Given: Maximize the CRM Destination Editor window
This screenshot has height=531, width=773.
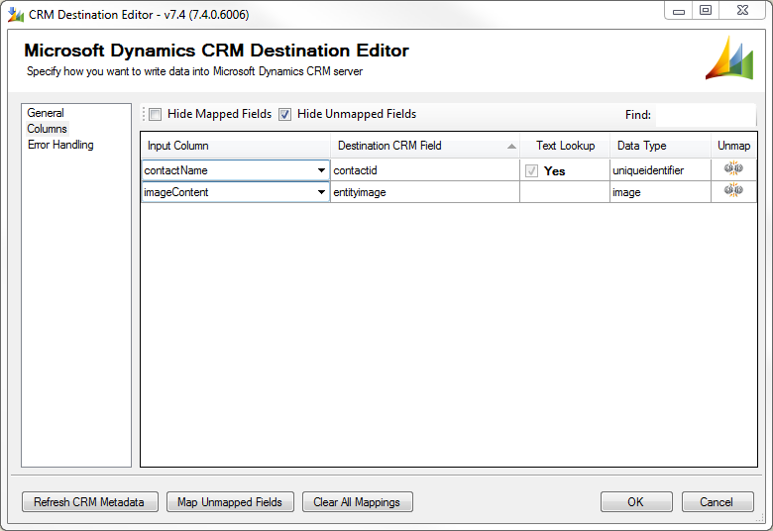Looking at the screenshot, I should 706,10.
